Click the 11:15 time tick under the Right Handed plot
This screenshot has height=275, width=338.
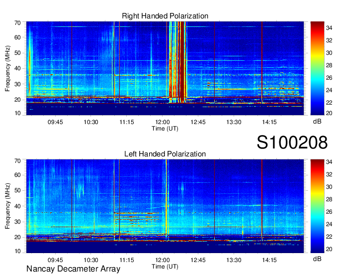click(127, 122)
